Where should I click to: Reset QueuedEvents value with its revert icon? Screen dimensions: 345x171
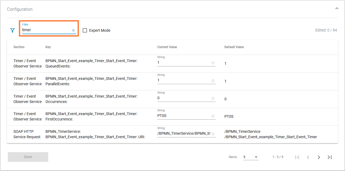(x=213, y=63)
